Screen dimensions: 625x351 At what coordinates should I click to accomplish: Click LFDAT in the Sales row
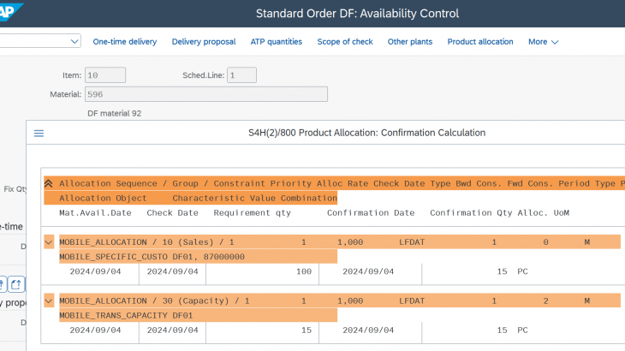412,242
